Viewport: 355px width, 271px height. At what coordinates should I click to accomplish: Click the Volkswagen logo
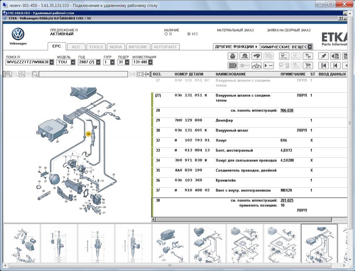[18, 34]
